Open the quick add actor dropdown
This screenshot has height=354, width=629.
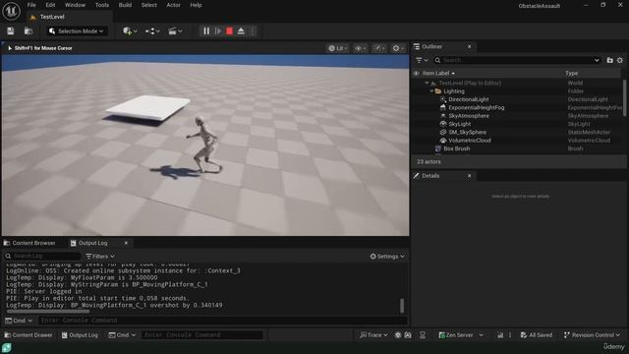pos(130,30)
